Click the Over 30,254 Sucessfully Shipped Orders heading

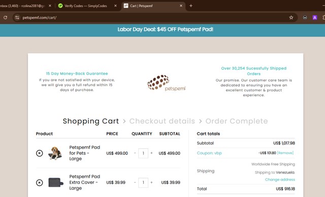point(254,71)
